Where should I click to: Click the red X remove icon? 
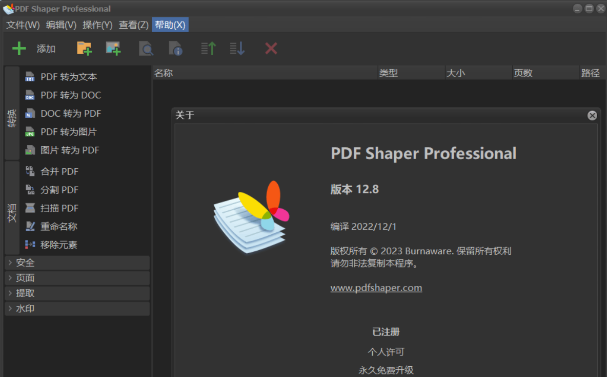coord(271,49)
